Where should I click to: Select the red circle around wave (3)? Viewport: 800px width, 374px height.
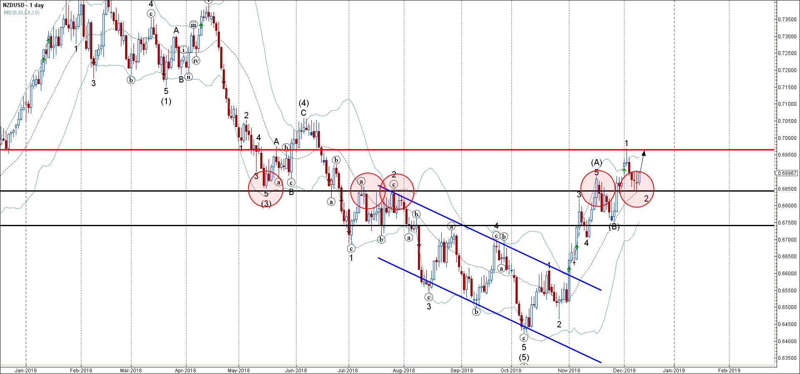(x=266, y=189)
